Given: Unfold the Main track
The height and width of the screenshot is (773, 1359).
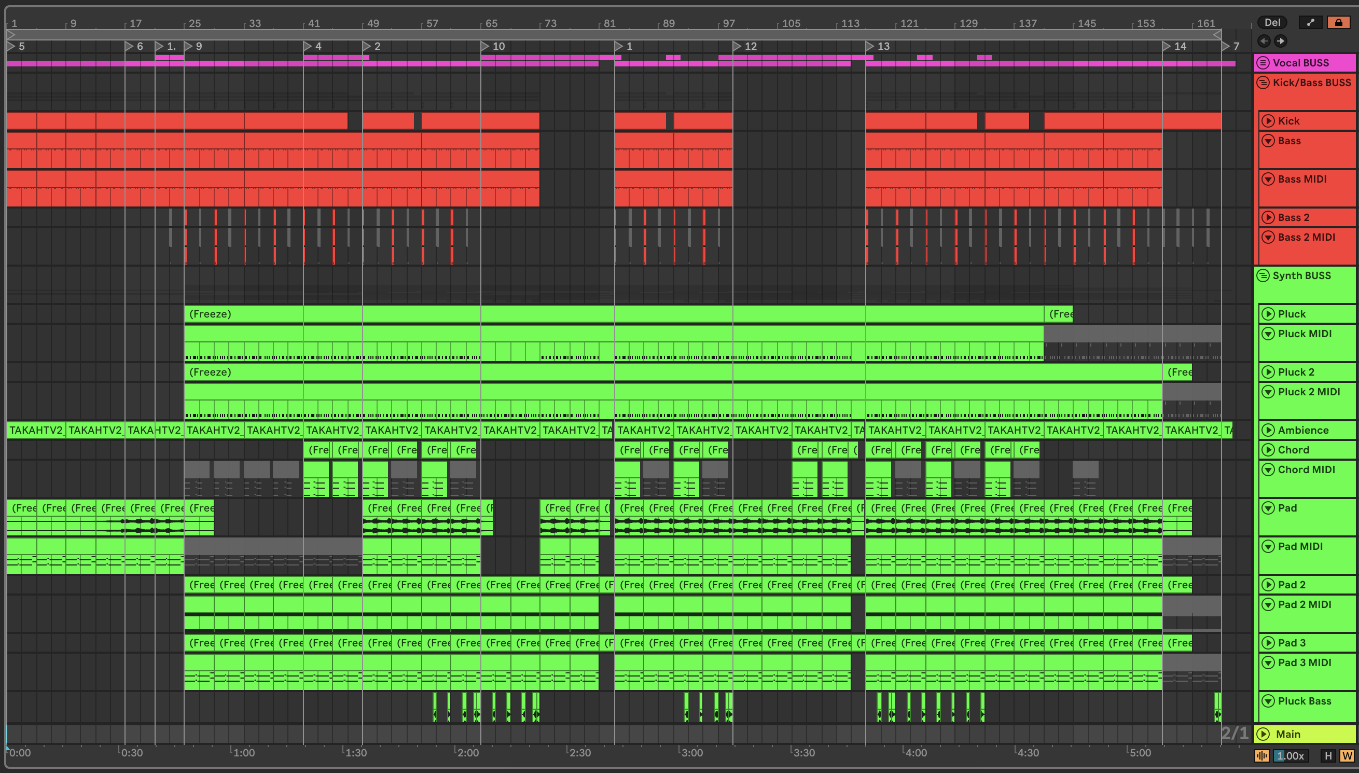Looking at the screenshot, I should [x=1263, y=734].
